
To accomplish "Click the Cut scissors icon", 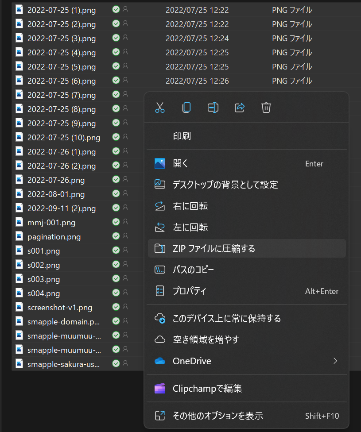I will tap(160, 108).
